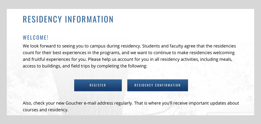Click the line starting "count for their best"
Screen dimensions: 261x124
(x=129, y=53)
